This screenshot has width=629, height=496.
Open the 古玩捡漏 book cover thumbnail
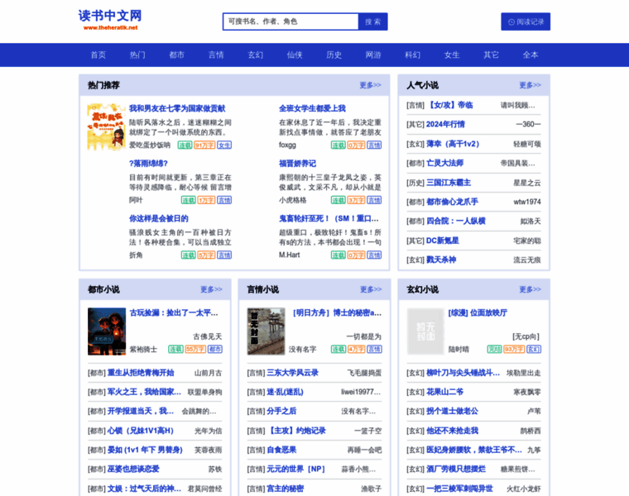click(106, 331)
